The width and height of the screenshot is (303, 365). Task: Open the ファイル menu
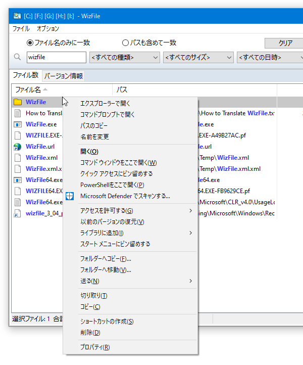point(21,29)
